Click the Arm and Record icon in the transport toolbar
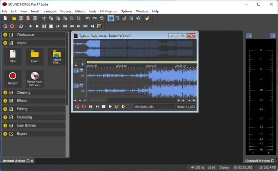 (5, 26)
